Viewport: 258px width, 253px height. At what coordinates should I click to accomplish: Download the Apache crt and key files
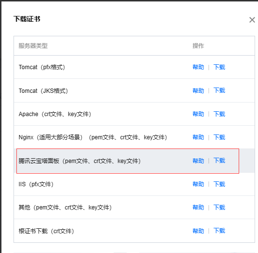(x=219, y=114)
